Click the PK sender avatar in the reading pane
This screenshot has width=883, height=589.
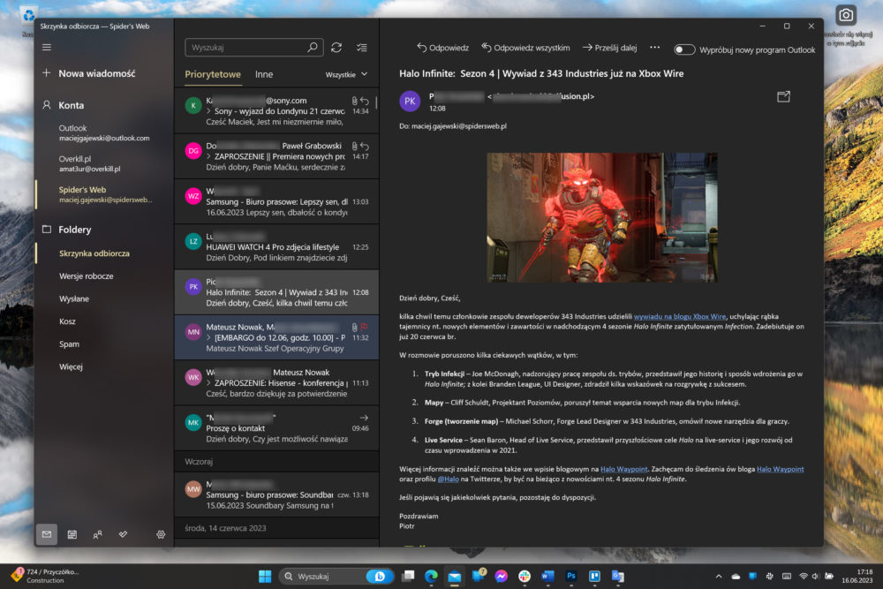pyautogui.click(x=410, y=102)
